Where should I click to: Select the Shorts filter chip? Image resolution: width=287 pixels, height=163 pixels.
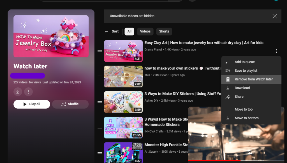click(164, 31)
